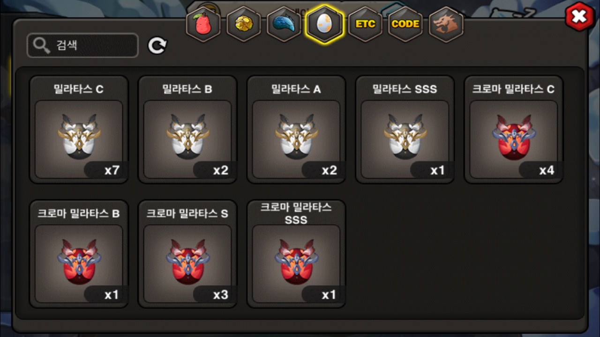This screenshot has width=600, height=337.
Task: Click the refresh arrow icon
Action: pyautogui.click(x=157, y=45)
